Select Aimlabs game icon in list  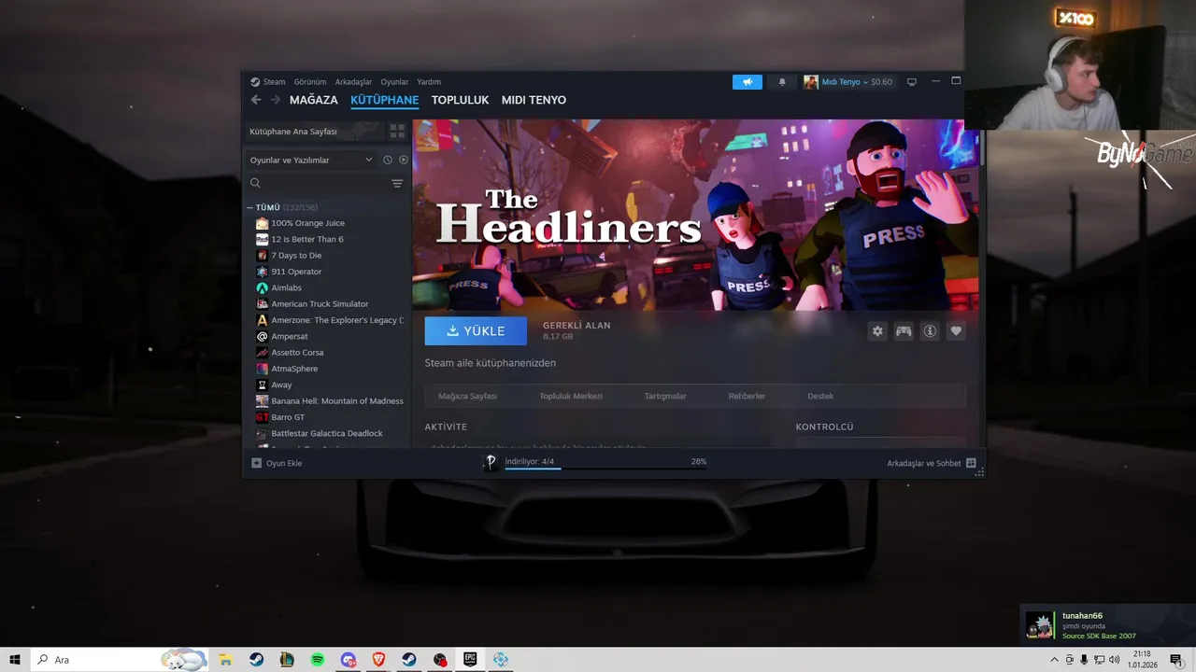(262, 287)
